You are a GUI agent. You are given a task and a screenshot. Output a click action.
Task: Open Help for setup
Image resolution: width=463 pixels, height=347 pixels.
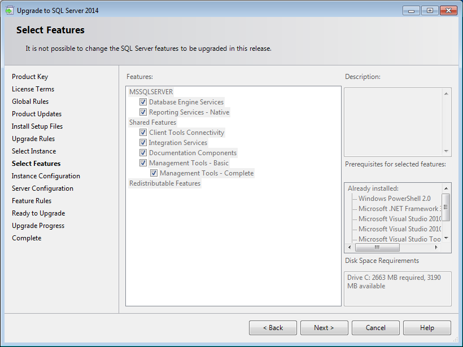point(427,328)
